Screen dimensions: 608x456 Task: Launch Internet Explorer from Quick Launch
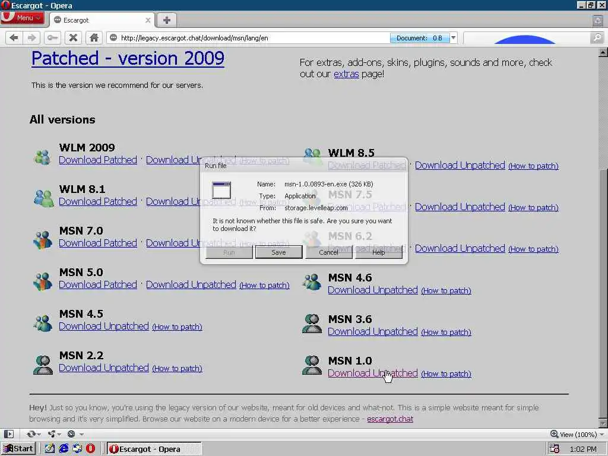64,449
